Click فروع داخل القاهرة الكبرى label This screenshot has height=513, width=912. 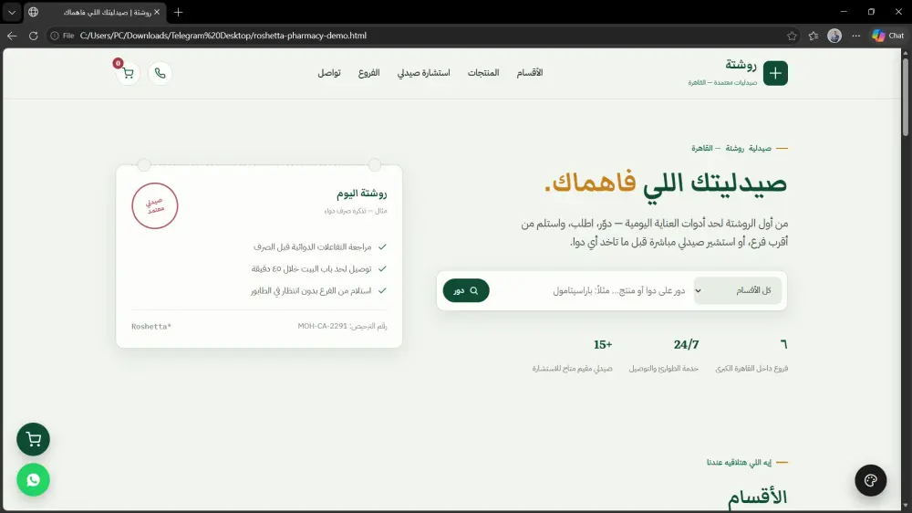[751, 369]
